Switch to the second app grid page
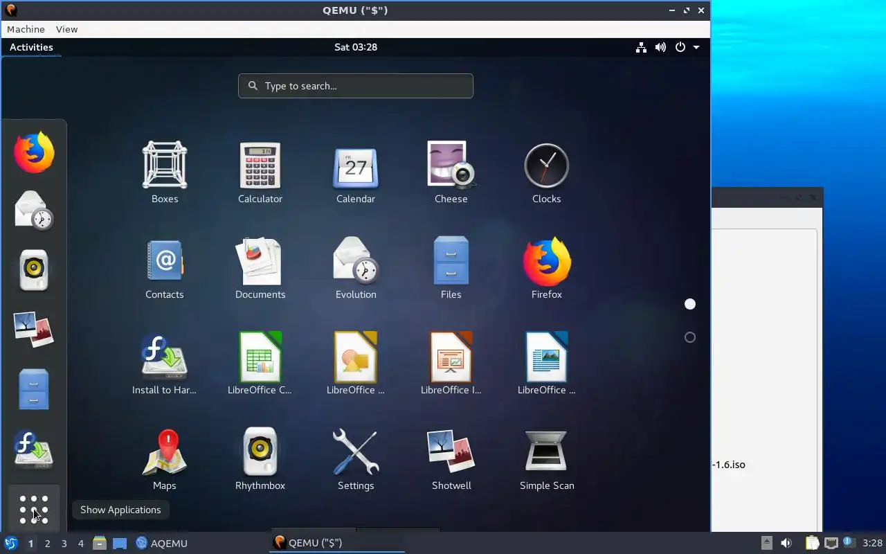 pos(690,337)
